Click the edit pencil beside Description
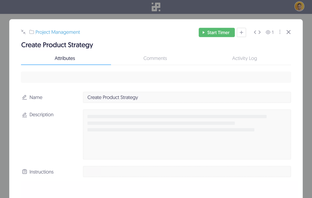This screenshot has width=312, height=198. (x=24, y=114)
